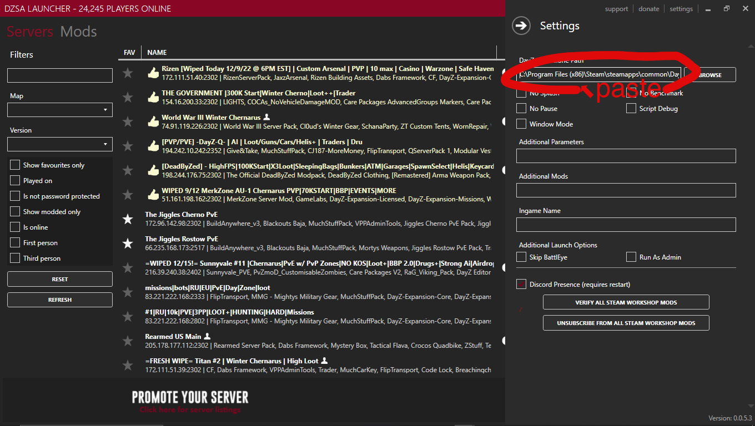Viewport: 755px width, 426px height.
Task: Click thumbs-up icon on the DeadByZed row
Action: click(x=153, y=170)
